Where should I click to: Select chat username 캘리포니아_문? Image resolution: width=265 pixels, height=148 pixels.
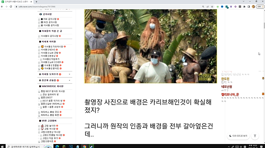(230, 94)
